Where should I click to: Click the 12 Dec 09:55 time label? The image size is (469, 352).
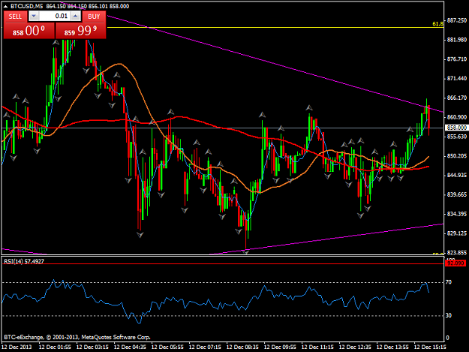[x=280, y=347]
